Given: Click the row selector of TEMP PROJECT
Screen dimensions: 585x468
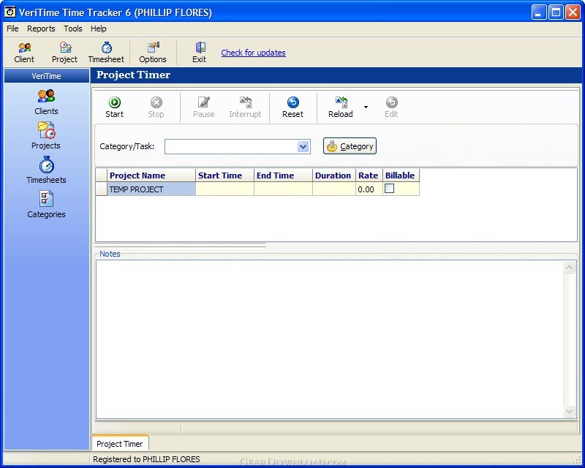Looking at the screenshot, I should (x=102, y=189).
